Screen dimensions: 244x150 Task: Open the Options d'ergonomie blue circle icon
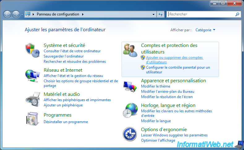(130, 134)
